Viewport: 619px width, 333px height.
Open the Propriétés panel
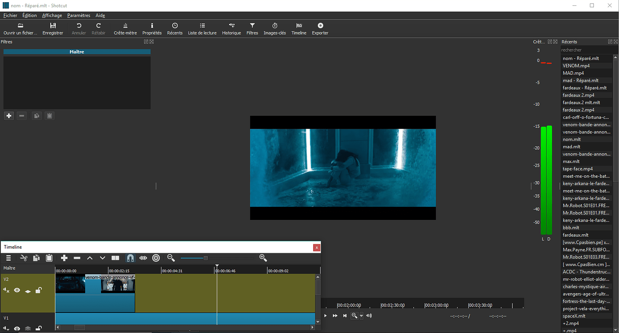pyautogui.click(x=152, y=28)
